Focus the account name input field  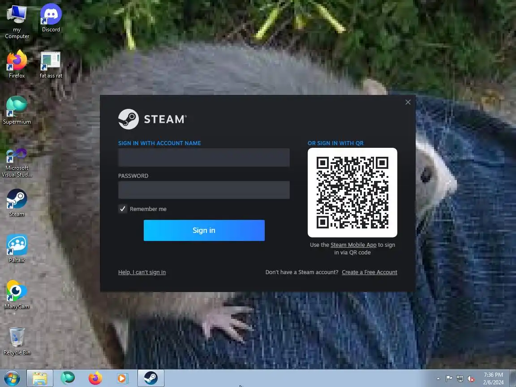coord(204,157)
